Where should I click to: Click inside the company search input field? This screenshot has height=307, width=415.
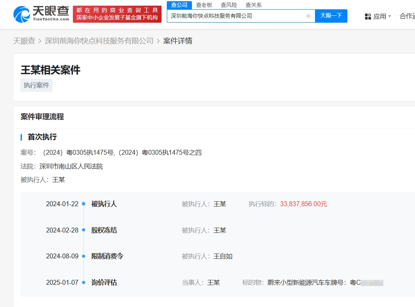coord(235,16)
